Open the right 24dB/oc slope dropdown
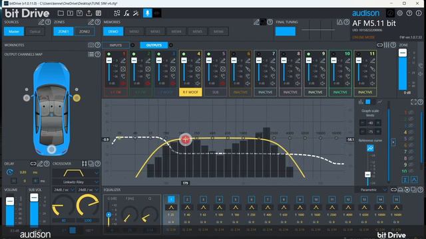 click(x=88, y=190)
